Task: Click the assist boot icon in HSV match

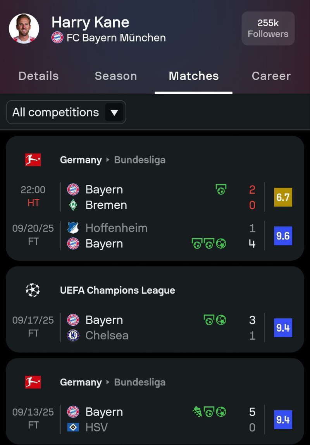Action: coord(197,412)
